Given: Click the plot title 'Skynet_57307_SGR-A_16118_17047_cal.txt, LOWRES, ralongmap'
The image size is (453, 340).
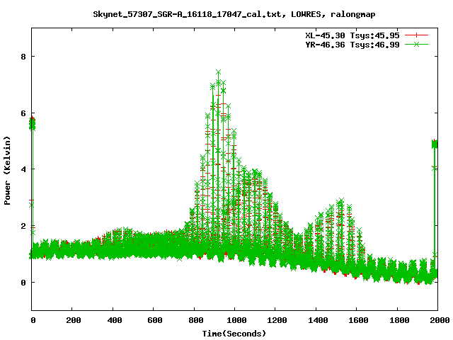Looking at the screenshot, I should [234, 14].
